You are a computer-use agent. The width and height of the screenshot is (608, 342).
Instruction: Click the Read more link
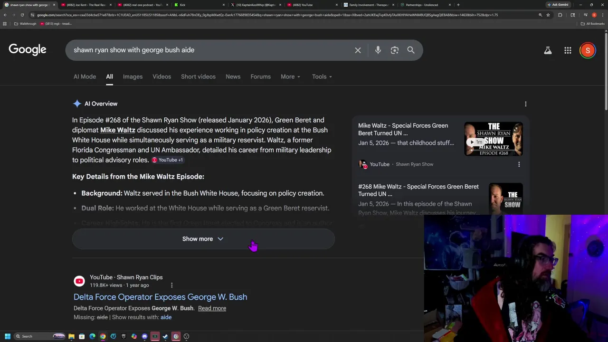pyautogui.click(x=212, y=308)
